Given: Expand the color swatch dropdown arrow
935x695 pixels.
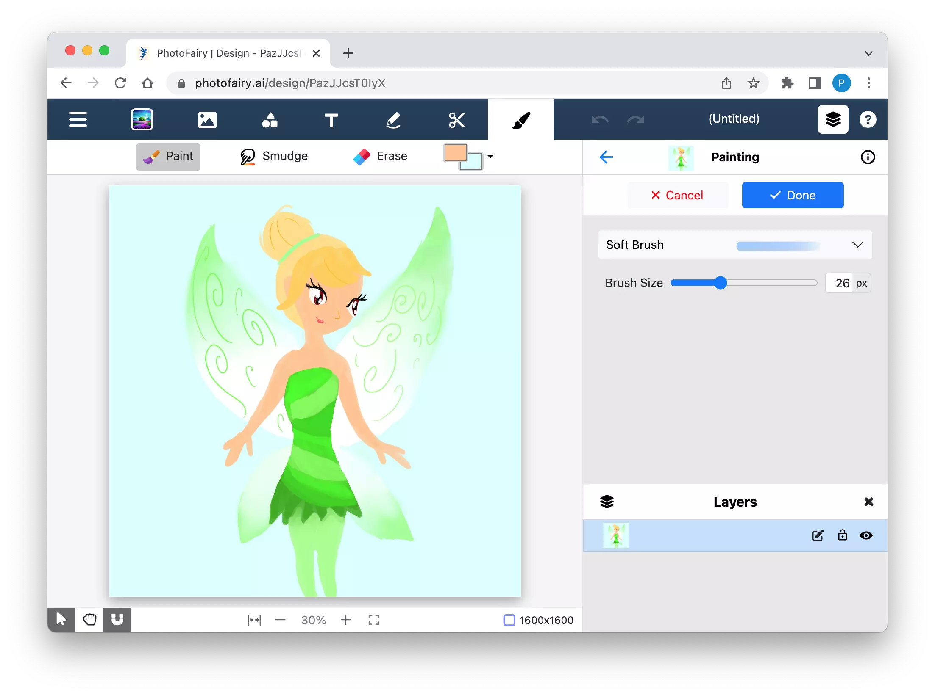Looking at the screenshot, I should (490, 156).
